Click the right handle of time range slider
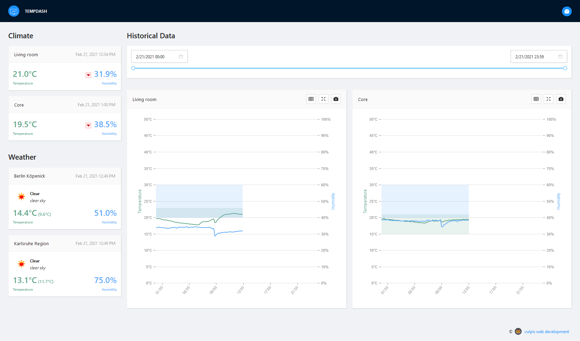This screenshot has width=580, height=341. point(565,68)
